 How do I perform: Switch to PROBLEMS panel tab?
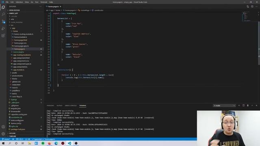click(50, 105)
